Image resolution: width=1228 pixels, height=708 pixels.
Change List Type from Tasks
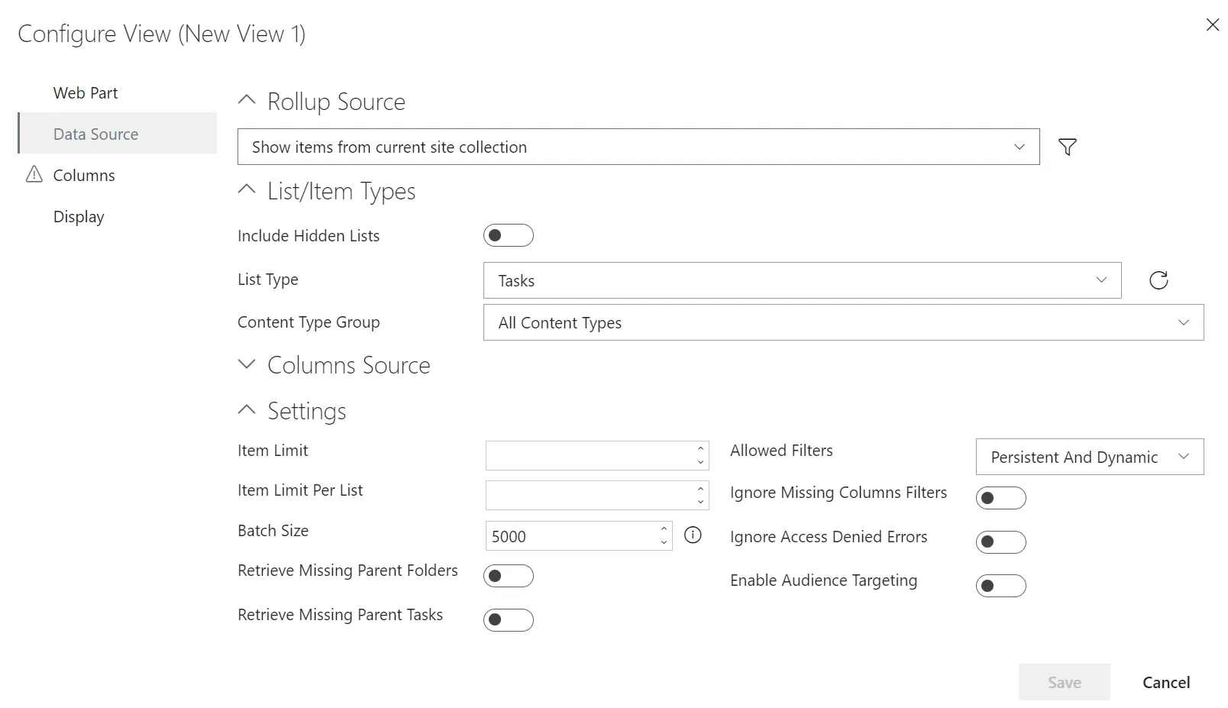pyautogui.click(x=1101, y=280)
